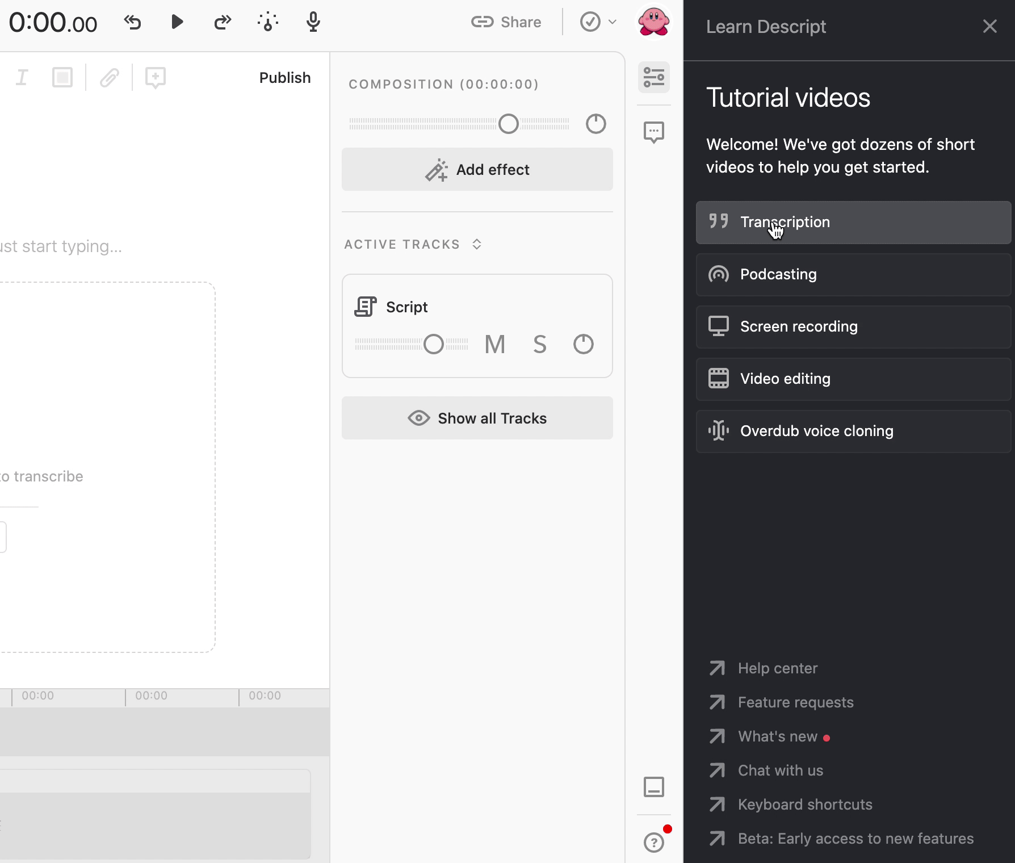Click the Script track icon

pyautogui.click(x=366, y=307)
